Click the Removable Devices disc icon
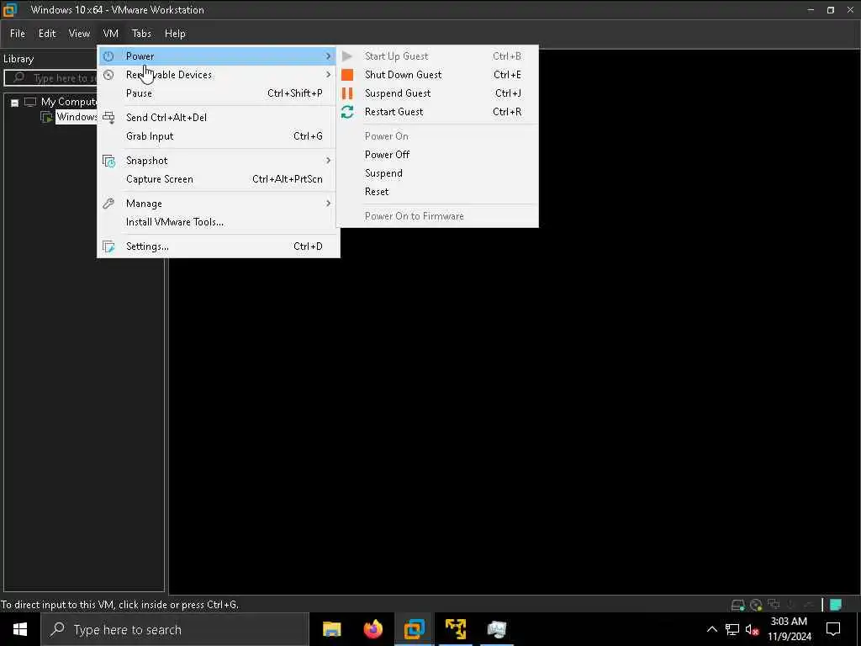 (x=108, y=75)
